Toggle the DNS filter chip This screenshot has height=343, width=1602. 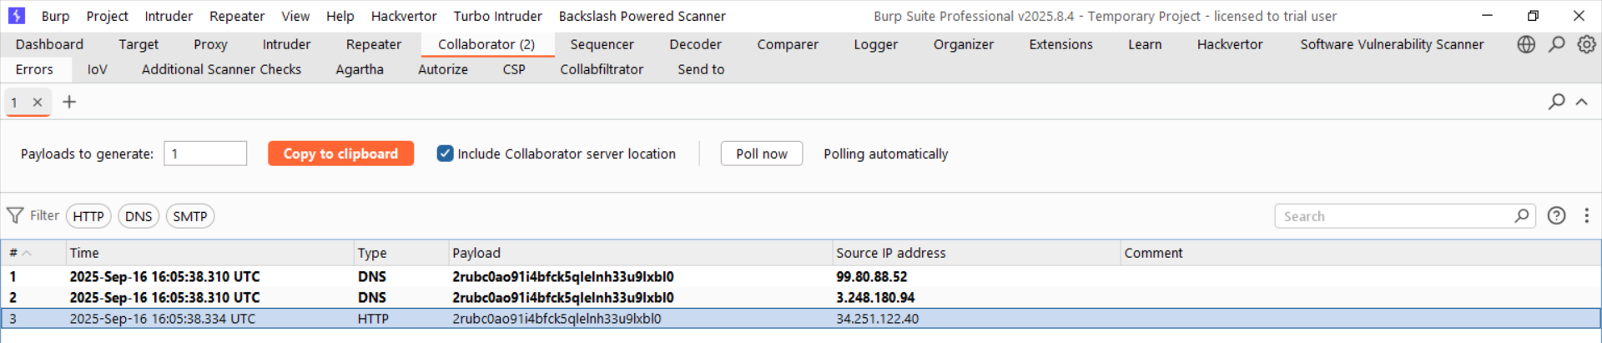click(139, 217)
